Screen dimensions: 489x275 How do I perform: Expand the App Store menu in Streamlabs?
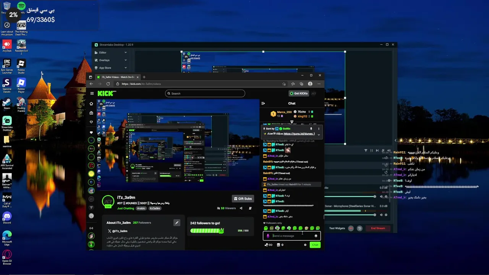(x=111, y=68)
